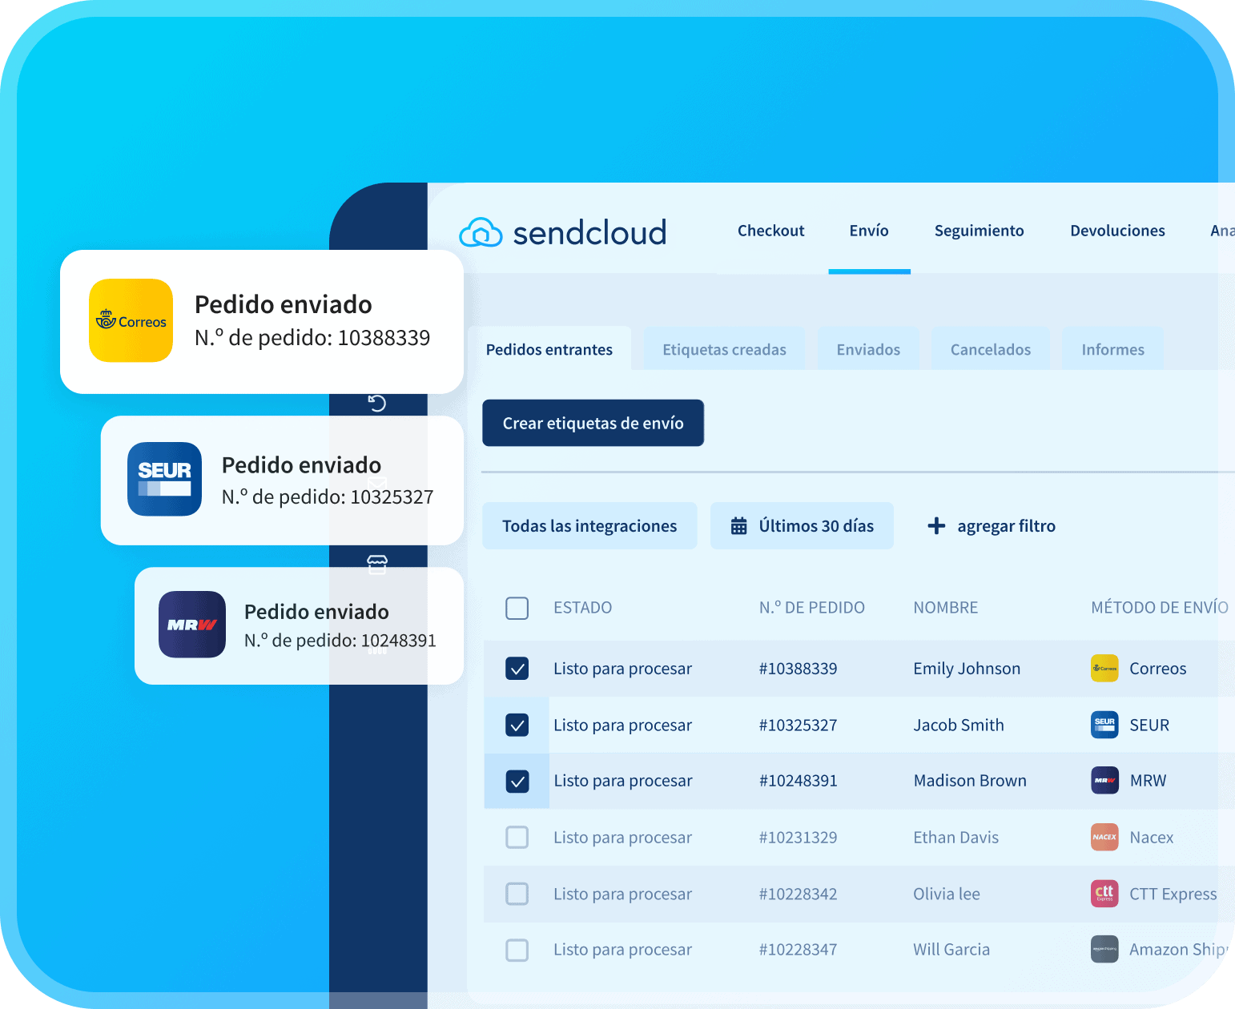1235x1009 pixels.
Task: Click order number #10325327 in the table
Action: click(798, 726)
